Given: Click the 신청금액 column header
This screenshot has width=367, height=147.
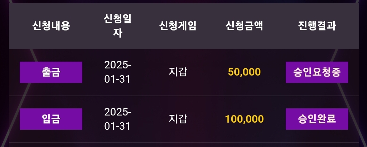Looking at the screenshot, I should (244, 26).
